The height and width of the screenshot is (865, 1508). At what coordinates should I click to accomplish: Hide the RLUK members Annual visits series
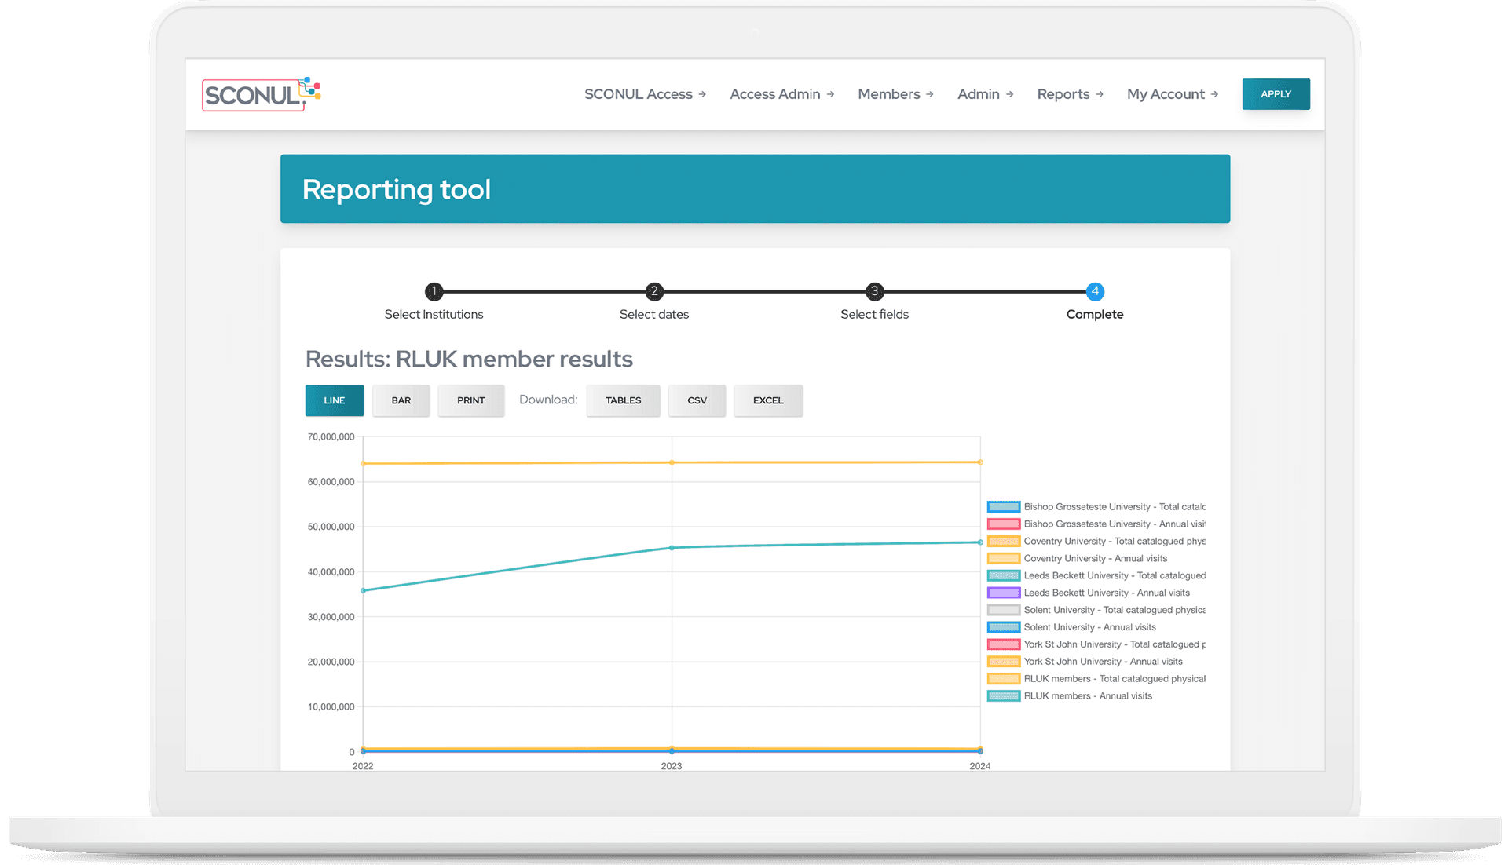pos(1089,695)
